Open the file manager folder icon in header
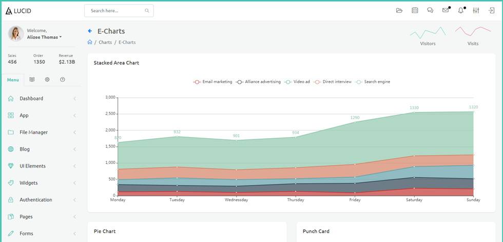Viewport: 503px width, 242px height. pyautogui.click(x=399, y=11)
